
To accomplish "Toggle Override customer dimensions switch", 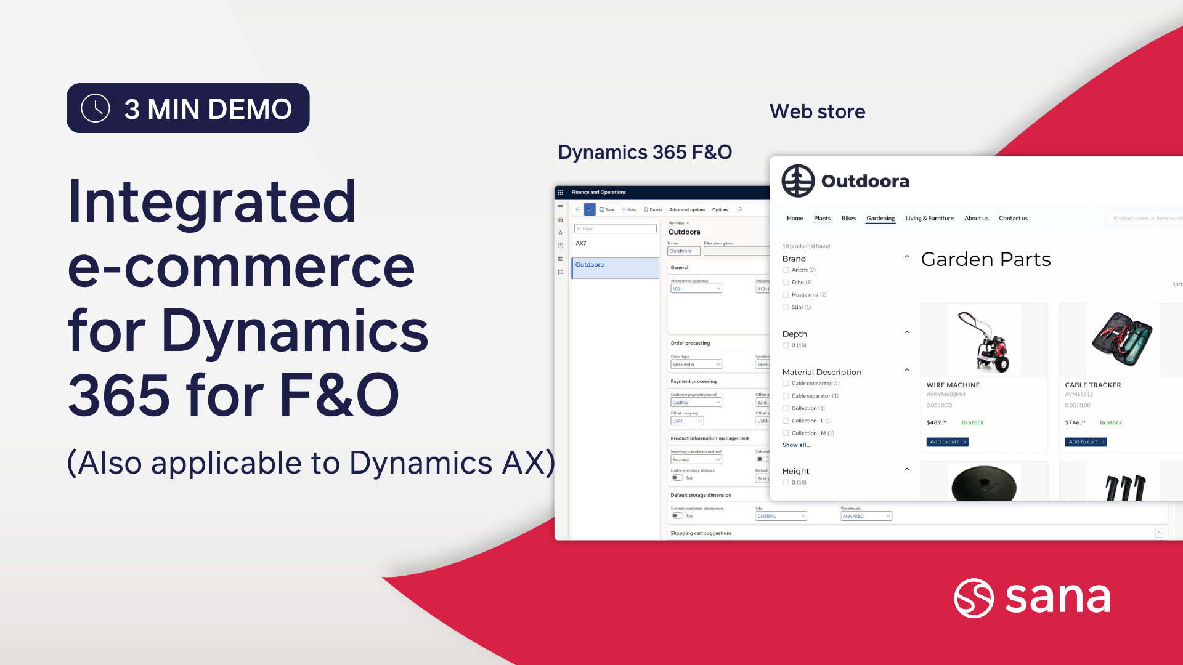I will (x=677, y=516).
